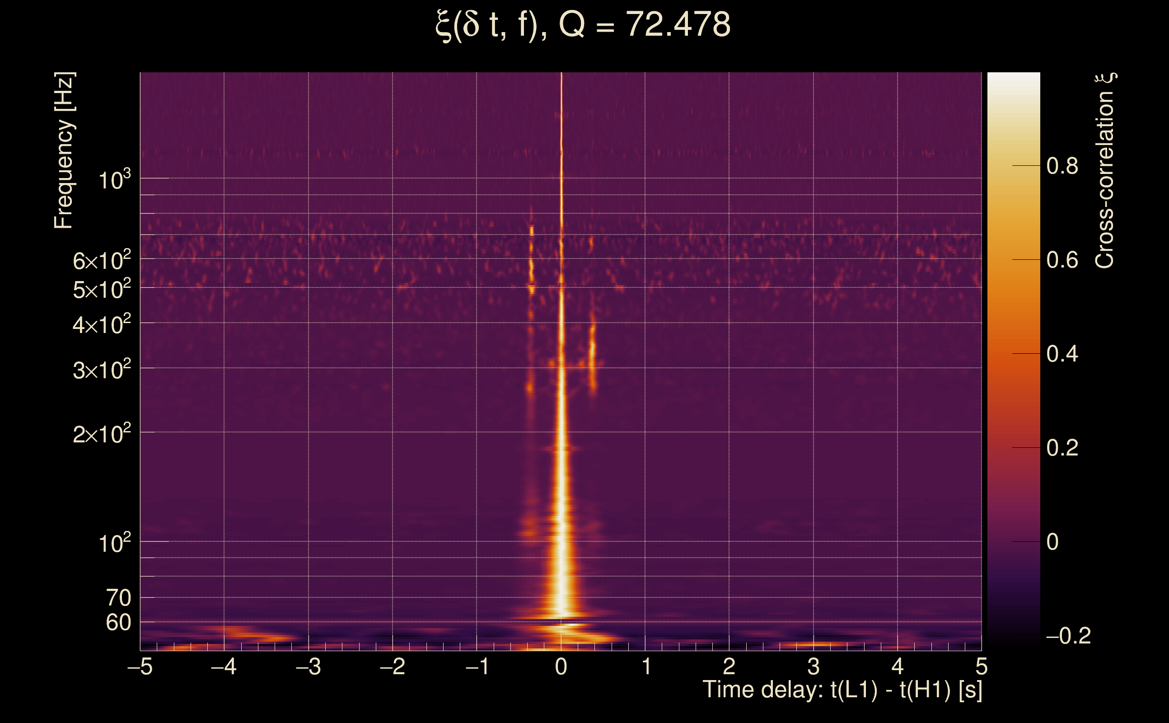
Task: Click the colorbar tick label 0.2
Action: click(1062, 448)
